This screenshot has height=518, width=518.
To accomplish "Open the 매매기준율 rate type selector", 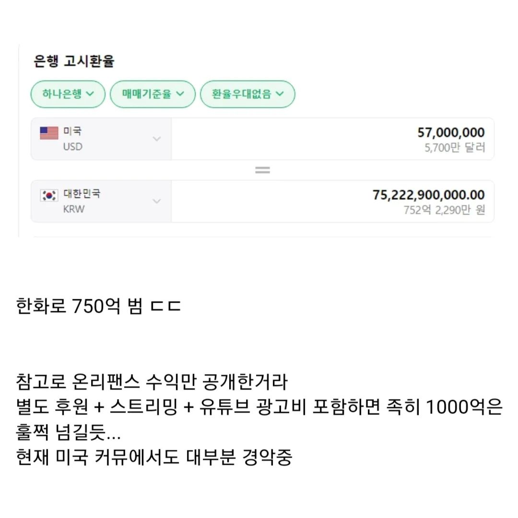I will [x=152, y=94].
